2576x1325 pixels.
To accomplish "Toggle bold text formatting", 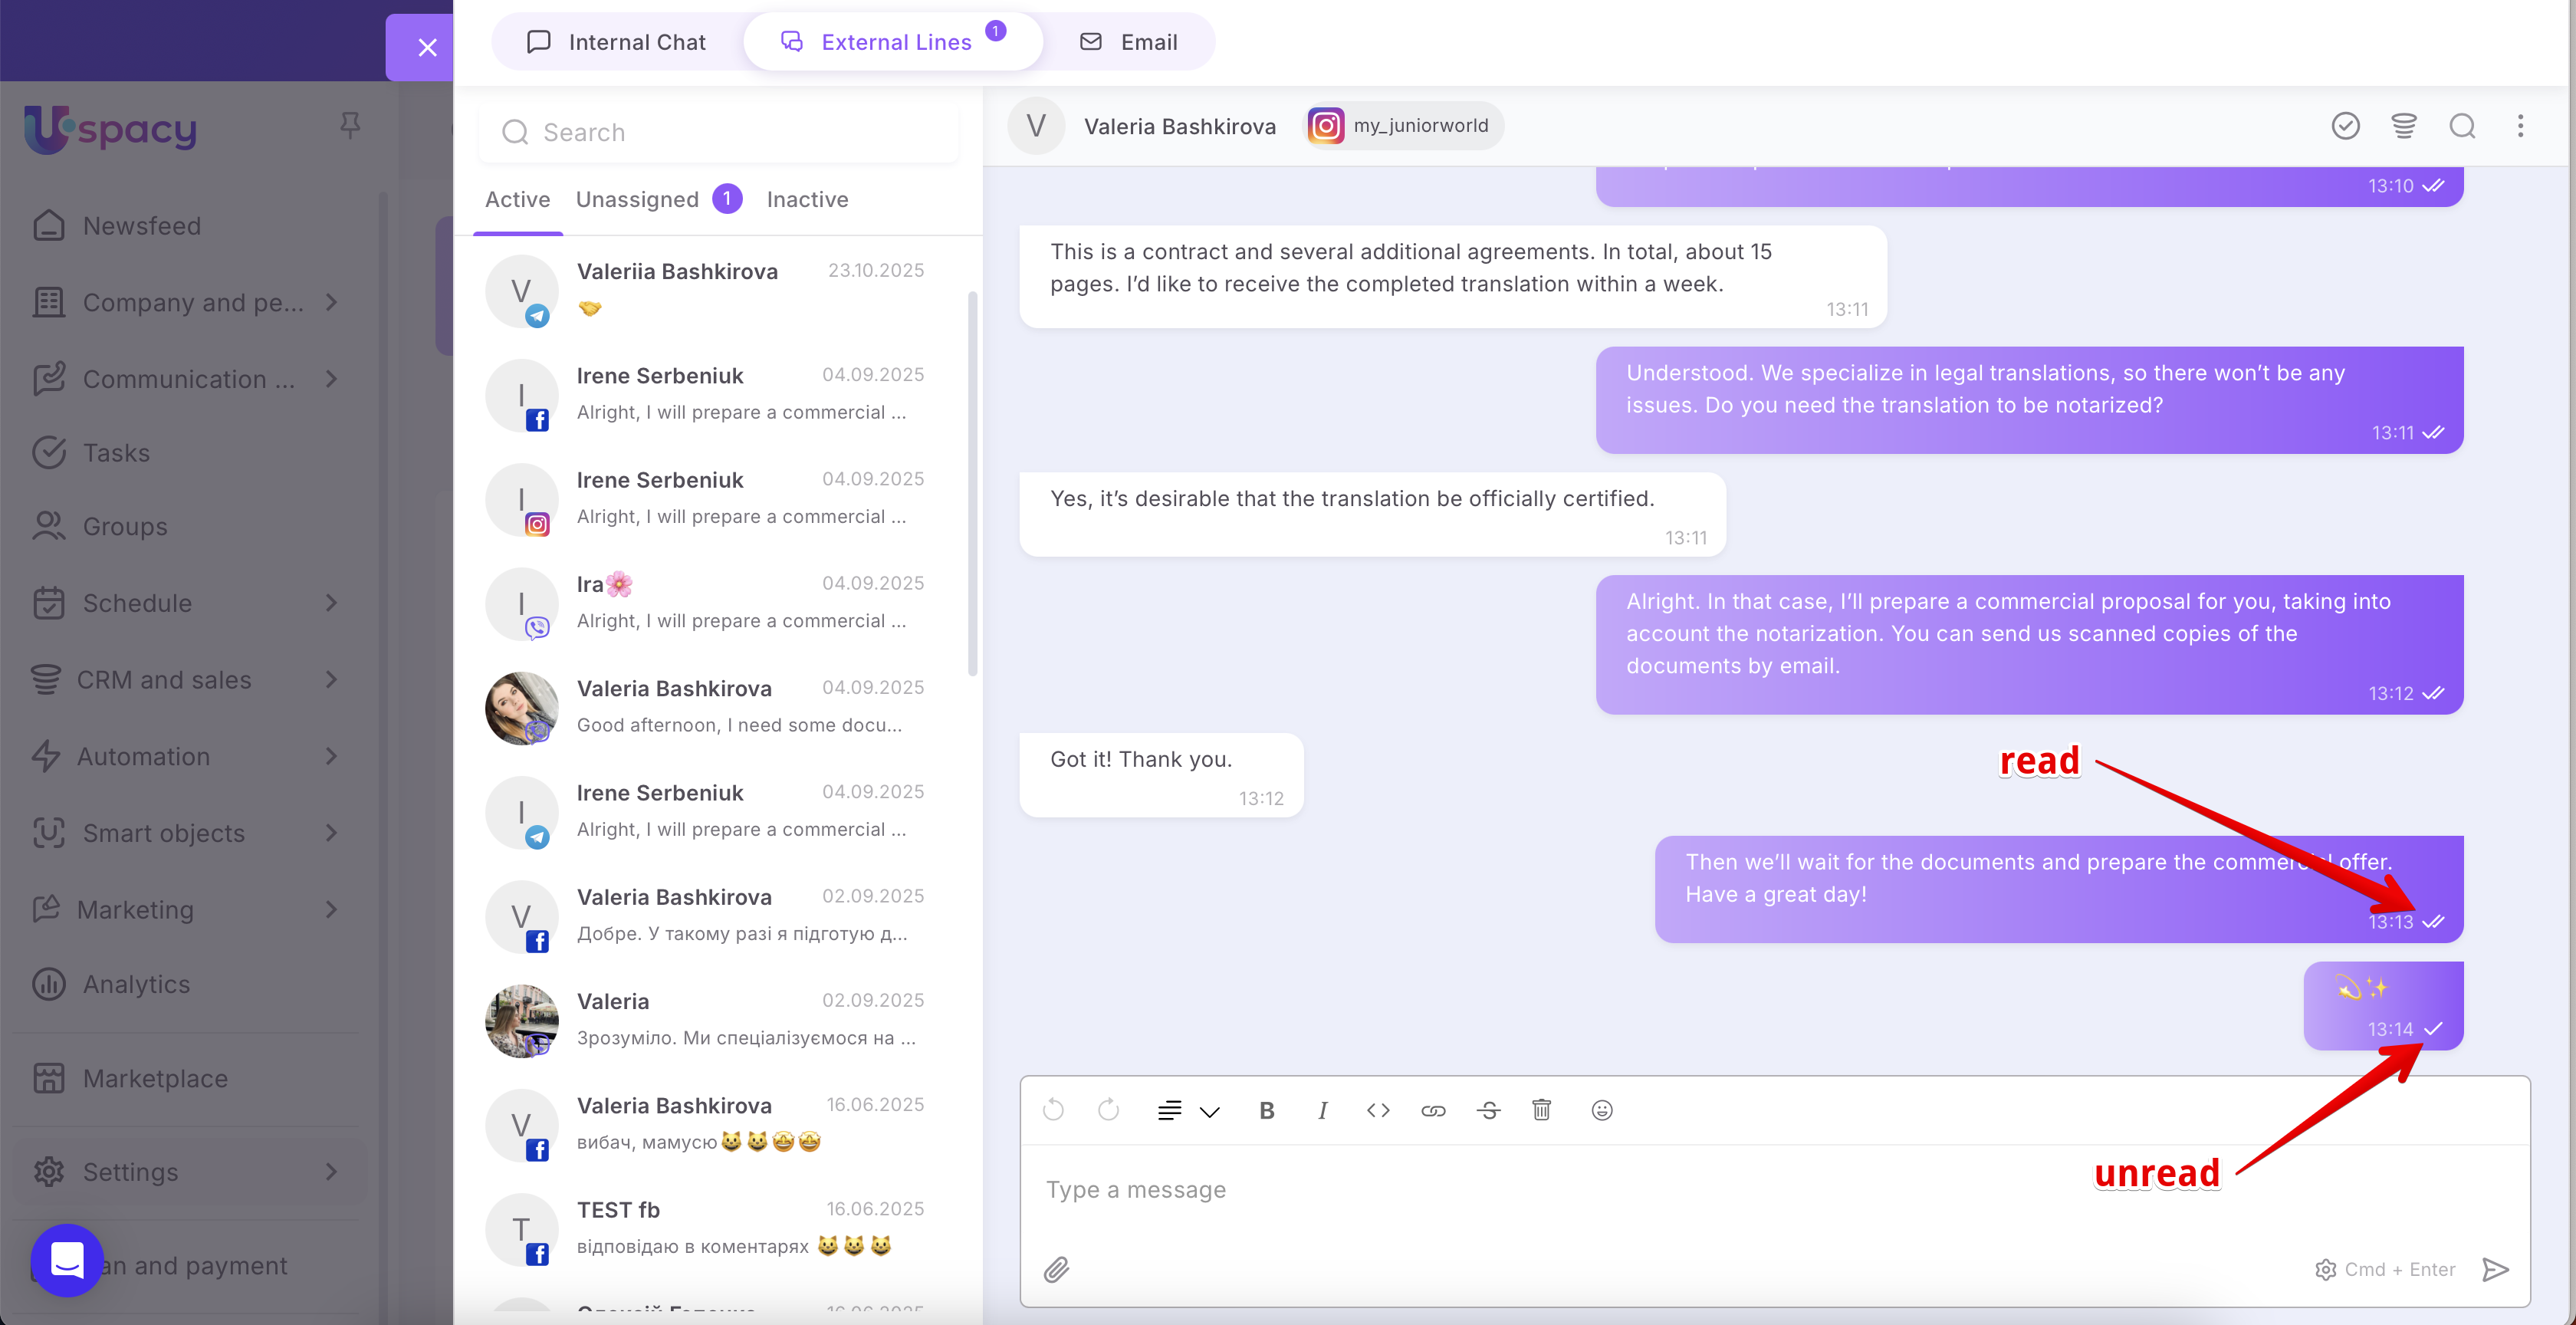I will point(1266,1110).
